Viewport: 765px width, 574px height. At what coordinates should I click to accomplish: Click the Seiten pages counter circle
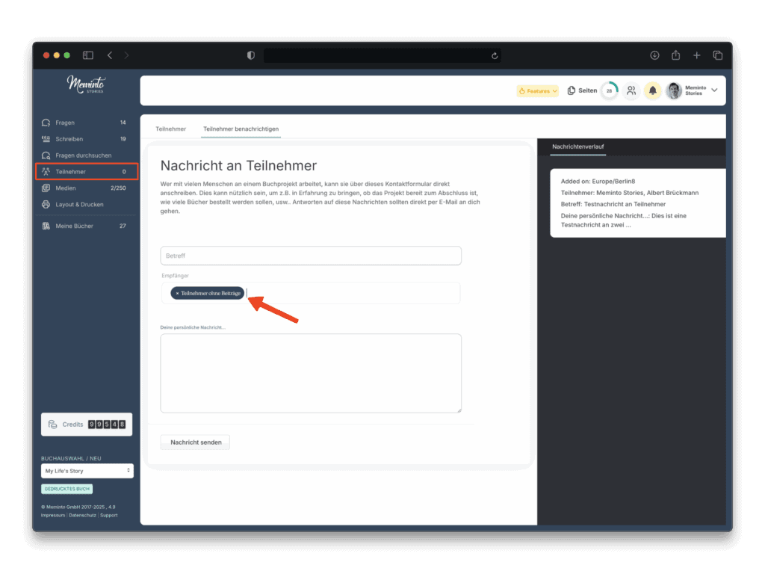[609, 90]
